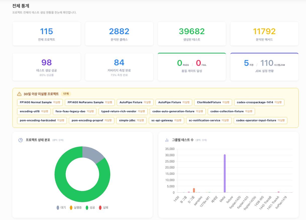
Task: Open the 전체 프로젝트 card showing 115
Action: tap(46, 34)
